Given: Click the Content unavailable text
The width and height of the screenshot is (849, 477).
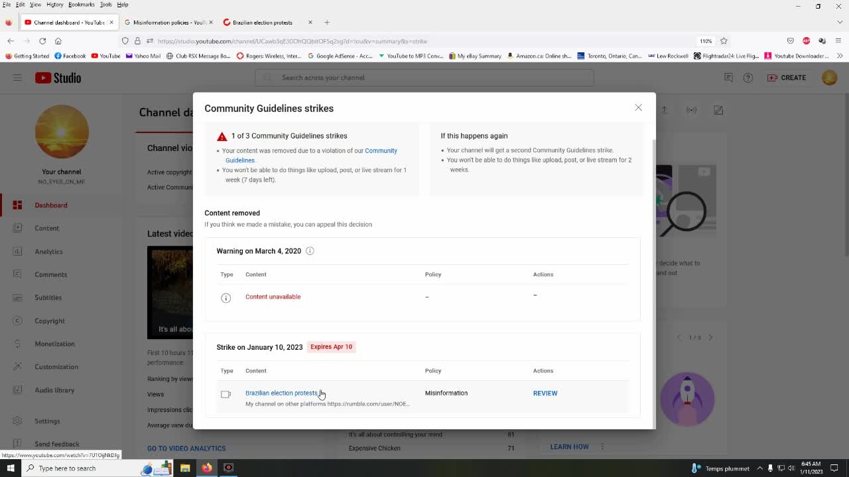Looking at the screenshot, I should [x=273, y=297].
